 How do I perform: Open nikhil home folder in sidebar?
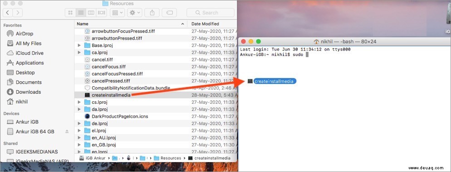tap(22, 102)
